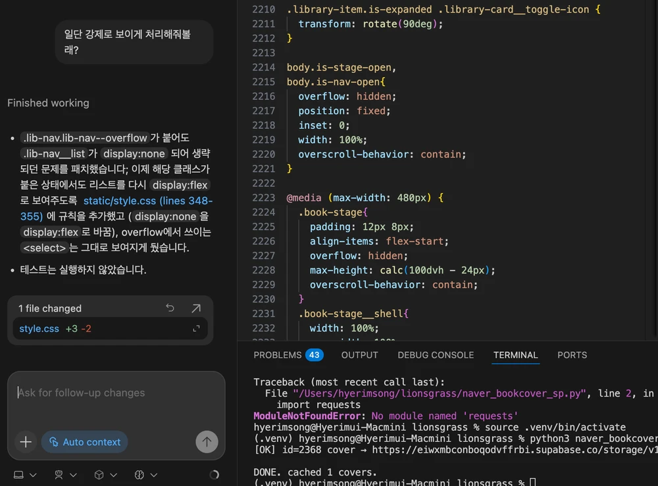Image resolution: width=658 pixels, height=486 pixels.
Task: Open the naver_bookcover_sp.py path in terminal
Action: pyautogui.click(x=440, y=393)
